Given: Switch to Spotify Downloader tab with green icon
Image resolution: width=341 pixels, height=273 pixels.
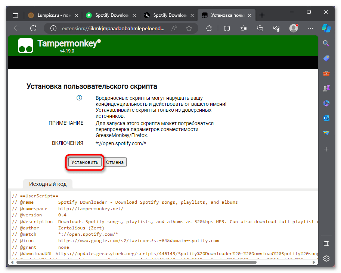Looking at the screenshot, I should [x=111, y=15].
